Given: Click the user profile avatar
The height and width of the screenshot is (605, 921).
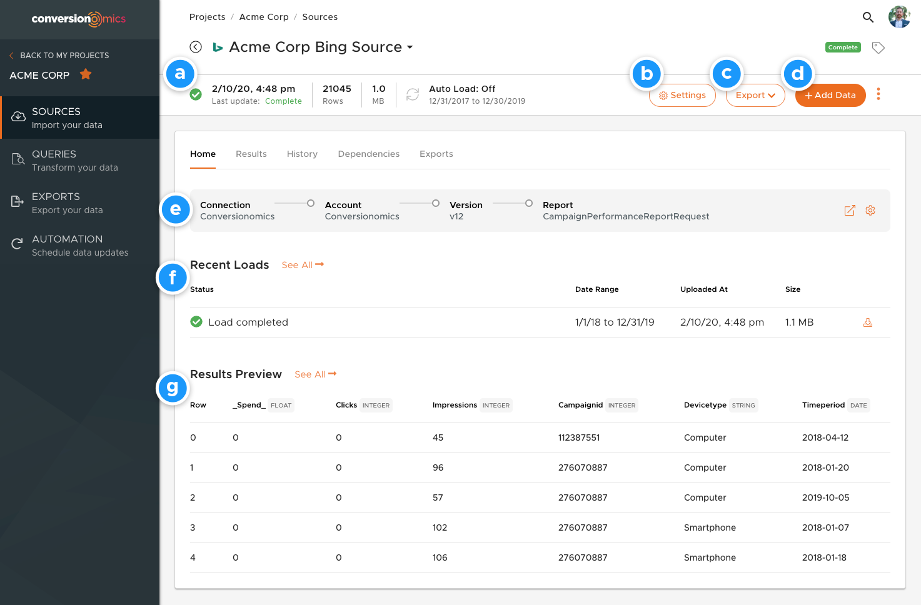Looking at the screenshot, I should pos(899,17).
